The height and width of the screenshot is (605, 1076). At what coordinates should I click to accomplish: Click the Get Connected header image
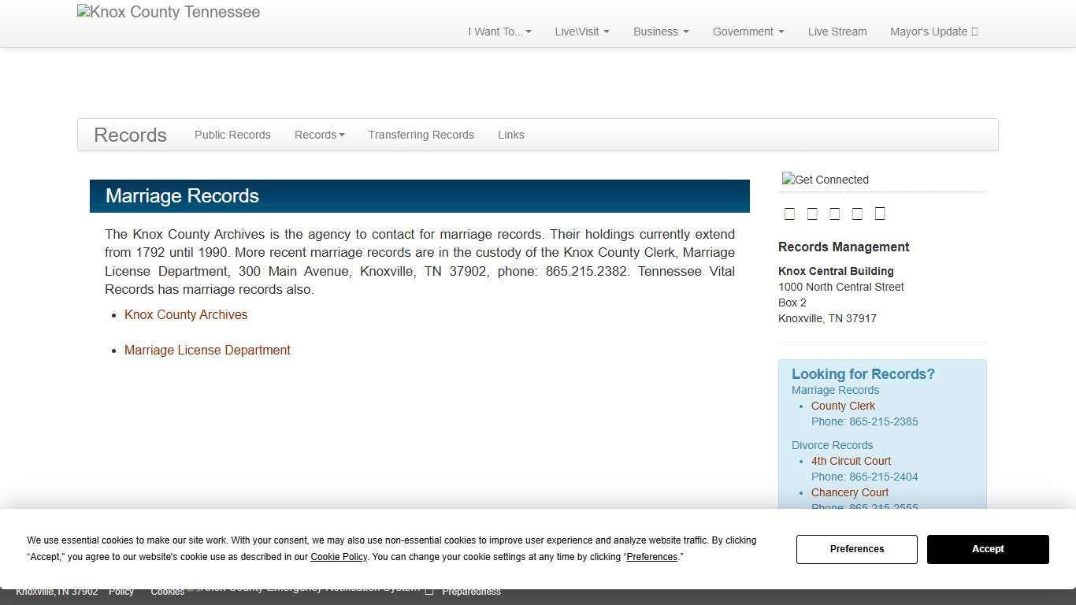pyautogui.click(x=825, y=180)
